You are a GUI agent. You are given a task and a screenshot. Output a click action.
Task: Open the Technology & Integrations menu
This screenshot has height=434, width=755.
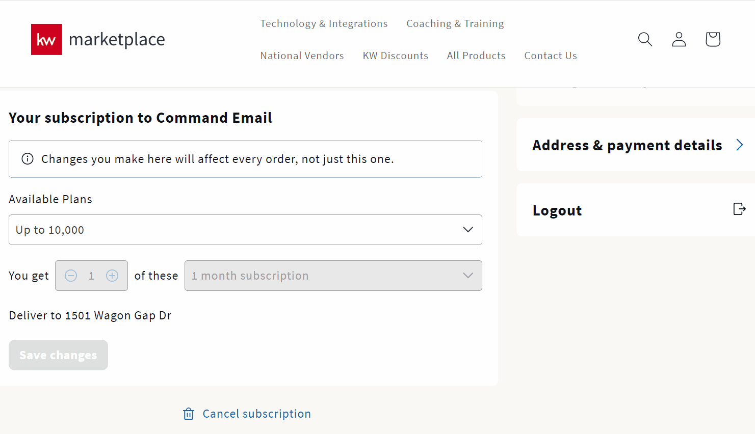point(324,23)
